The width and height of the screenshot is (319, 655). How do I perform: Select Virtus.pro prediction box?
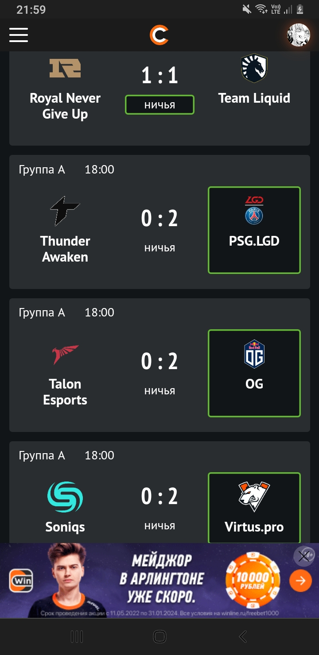(254, 508)
